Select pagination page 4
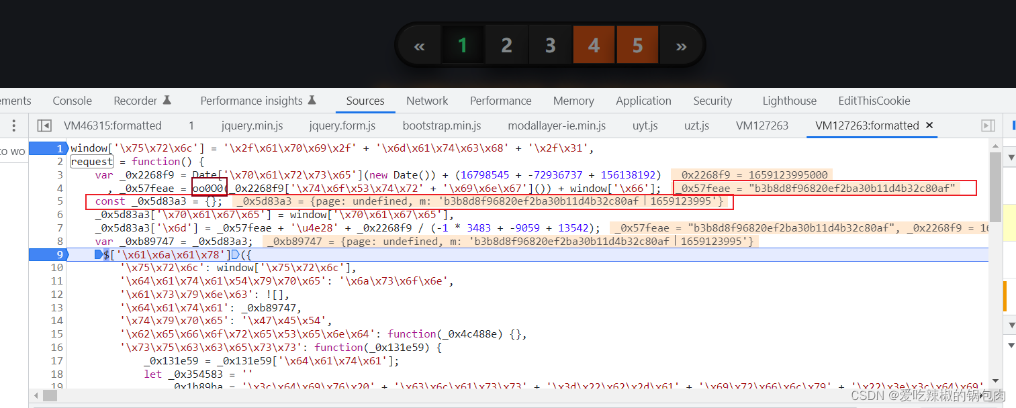The width and height of the screenshot is (1016, 408). pyautogui.click(x=594, y=46)
